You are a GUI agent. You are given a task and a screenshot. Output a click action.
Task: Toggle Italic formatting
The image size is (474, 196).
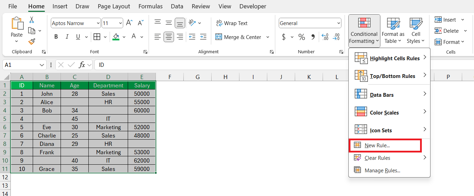coord(67,37)
